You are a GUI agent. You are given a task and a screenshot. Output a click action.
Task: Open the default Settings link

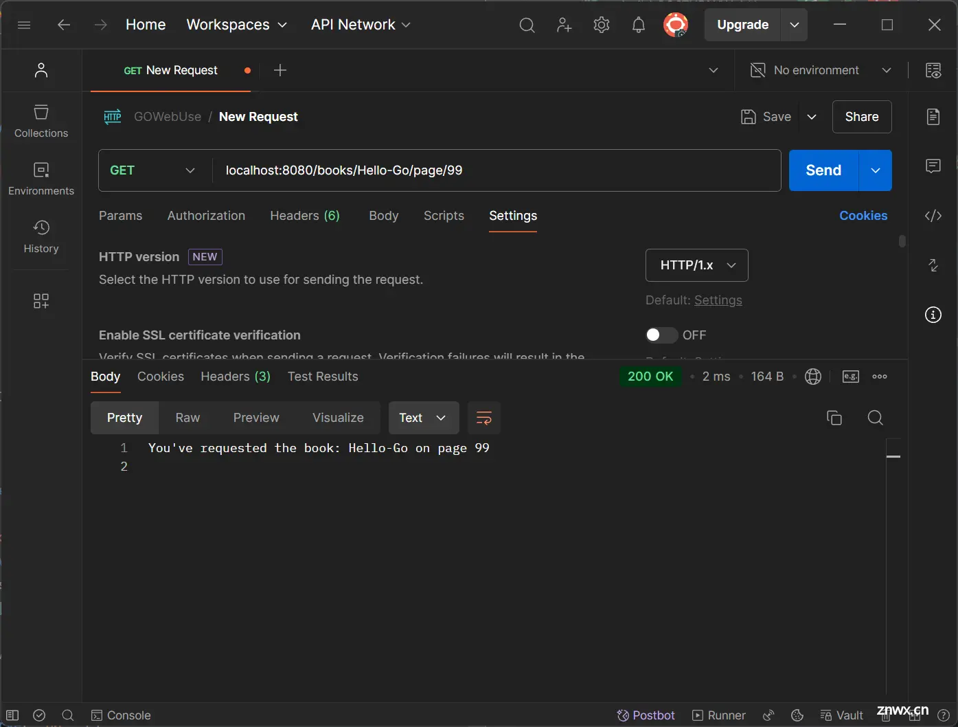pos(718,300)
